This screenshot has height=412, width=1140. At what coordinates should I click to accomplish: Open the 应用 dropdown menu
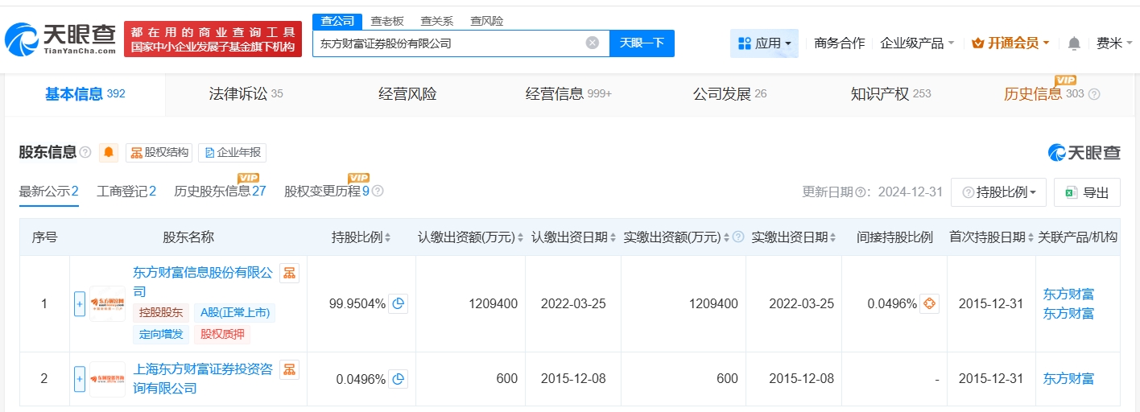point(764,43)
